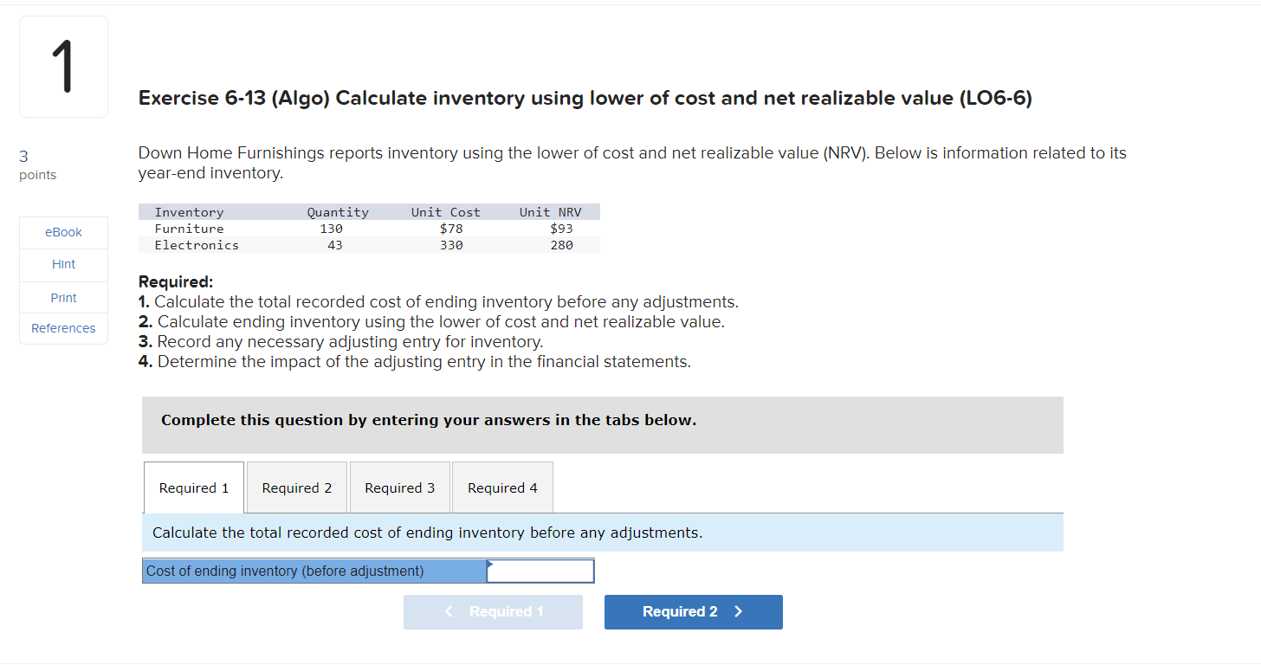
Task: Click the Required 2 navigation button
Action: click(693, 612)
